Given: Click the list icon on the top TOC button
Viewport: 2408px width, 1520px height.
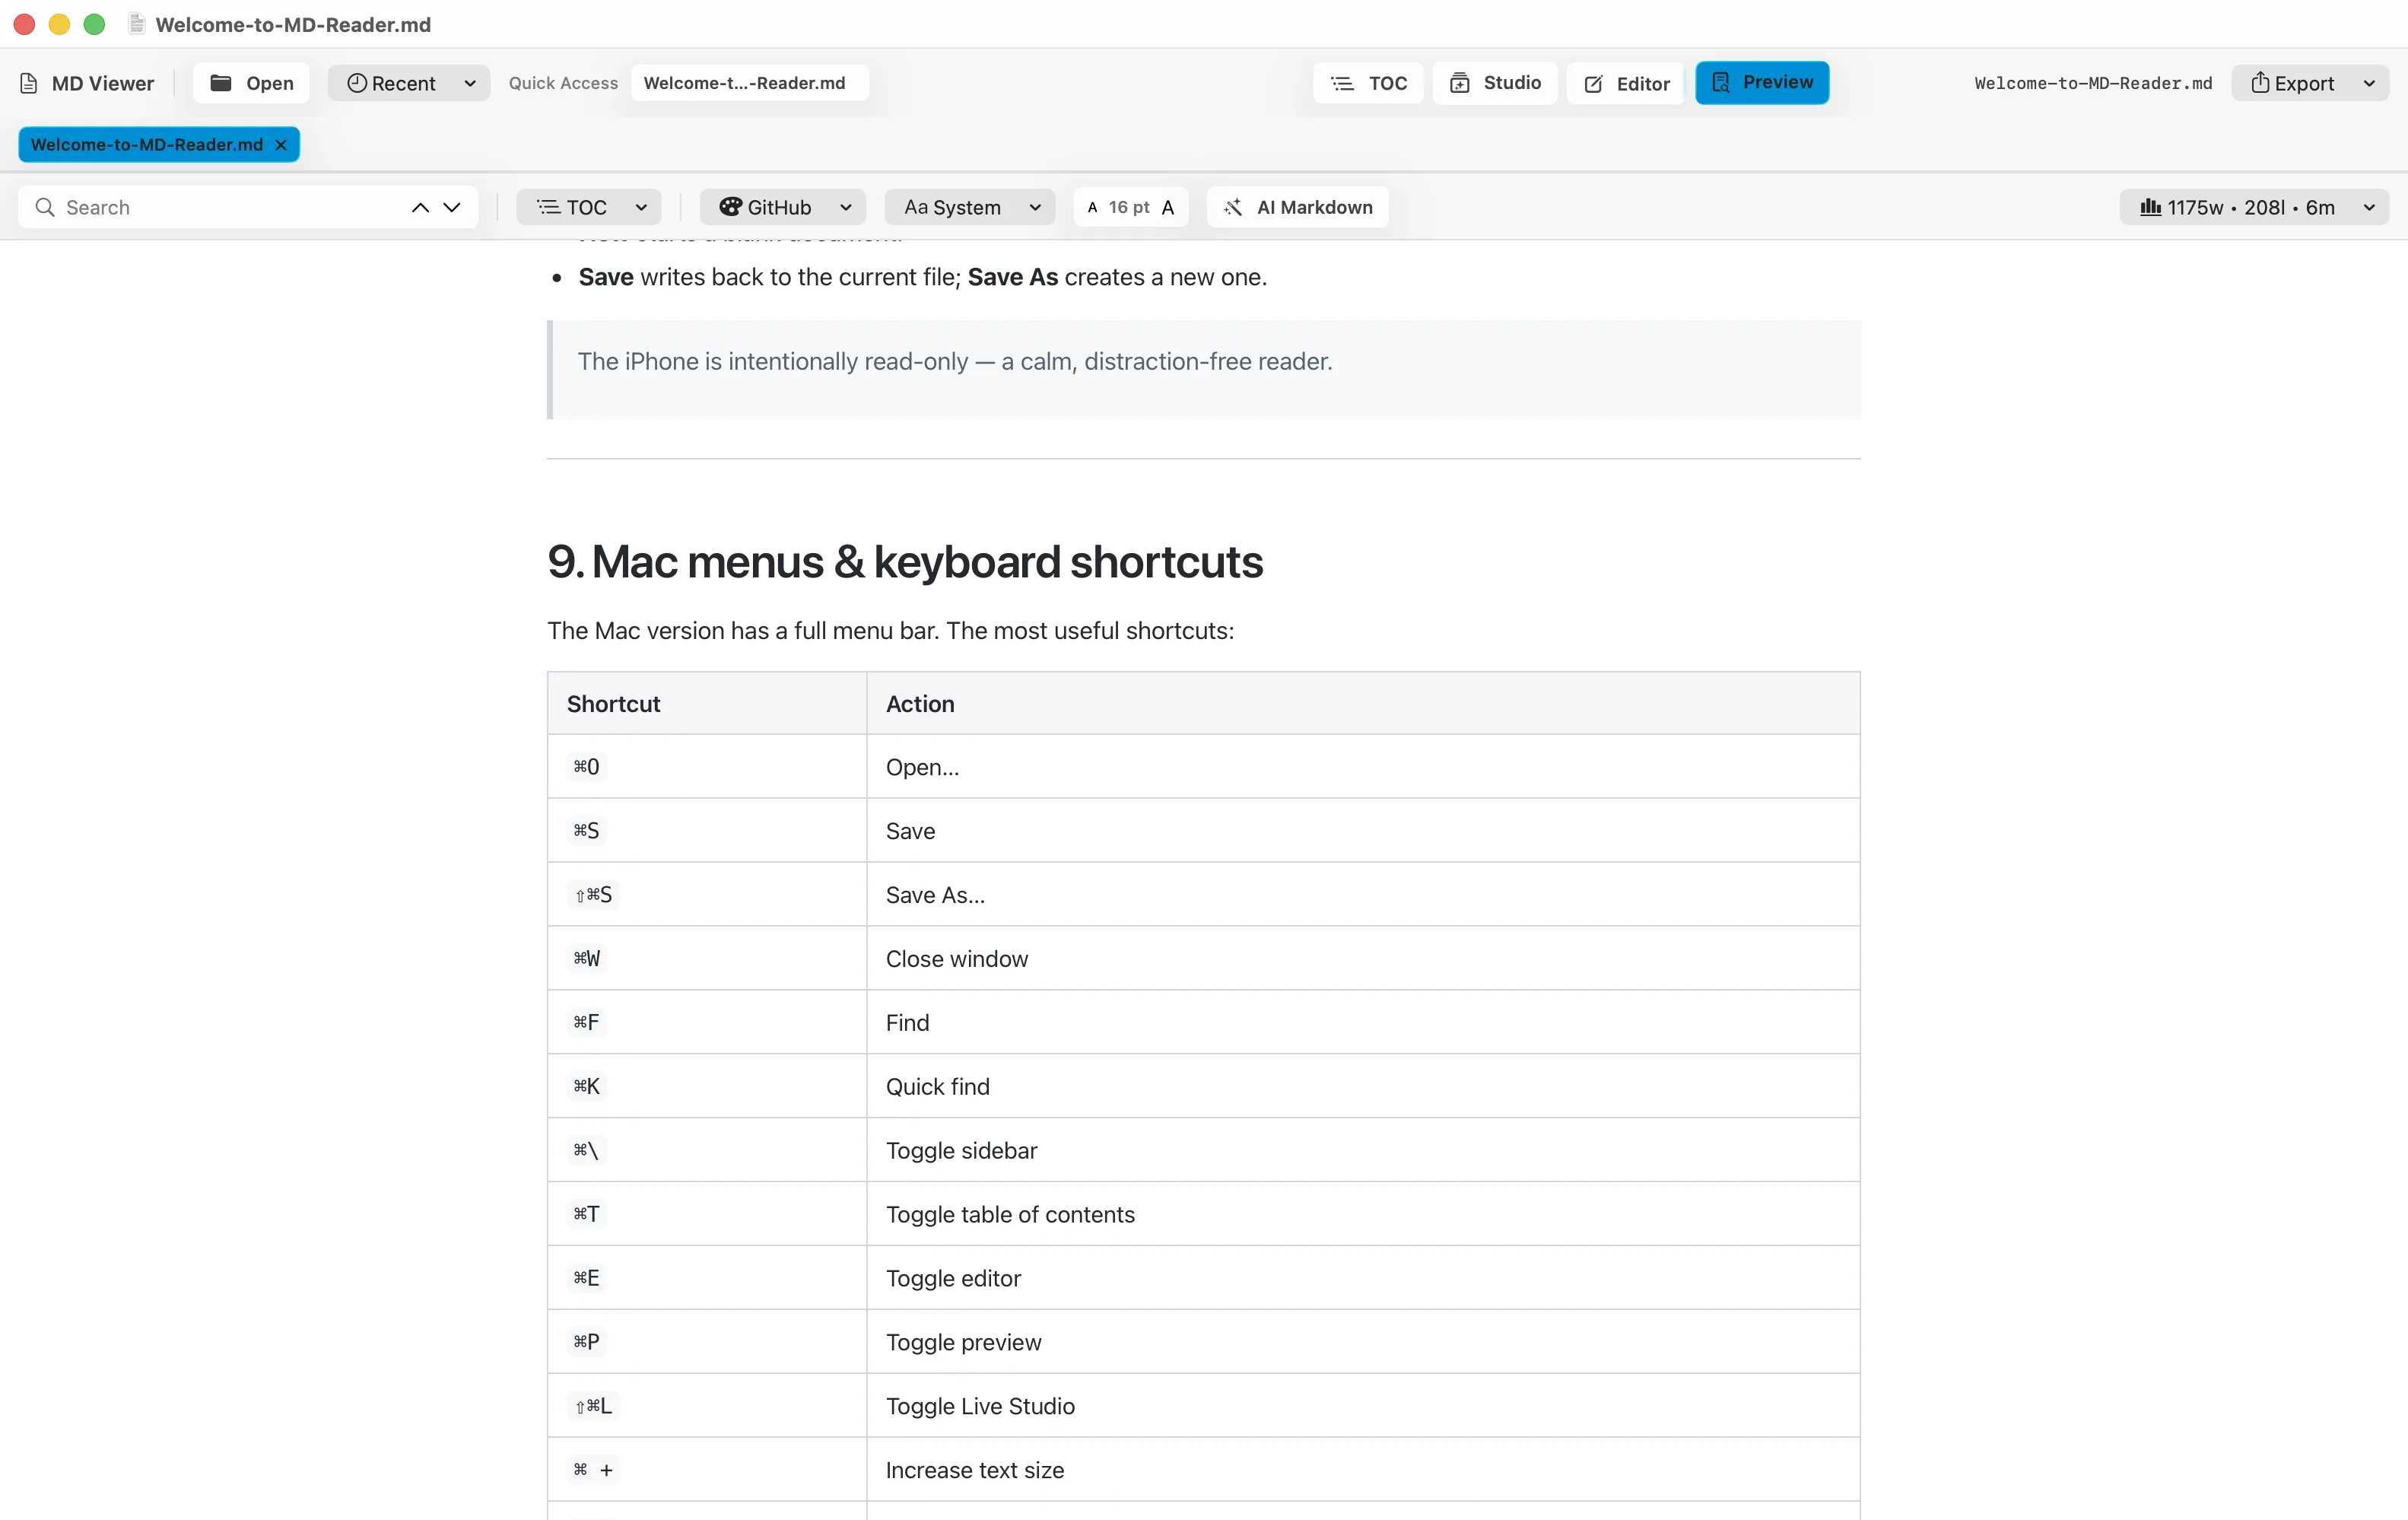Looking at the screenshot, I should [x=1342, y=83].
